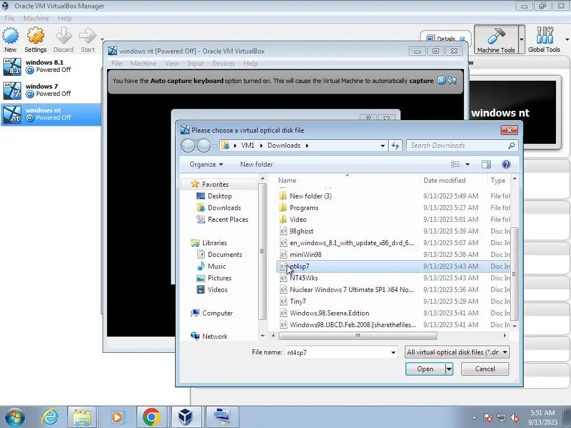Viewport: 571px width, 428px height.
Task: Toggle the preview pane icon
Action: (x=486, y=164)
